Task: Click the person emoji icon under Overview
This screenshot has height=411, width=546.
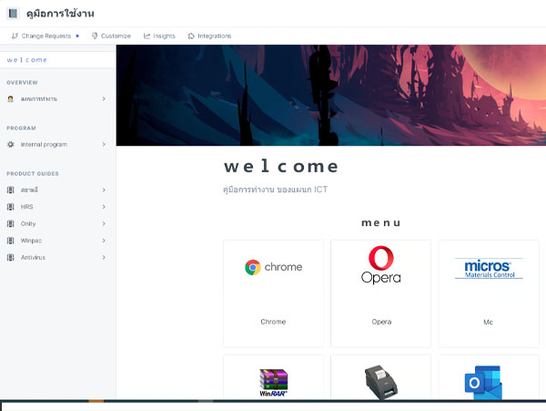Action: point(10,99)
